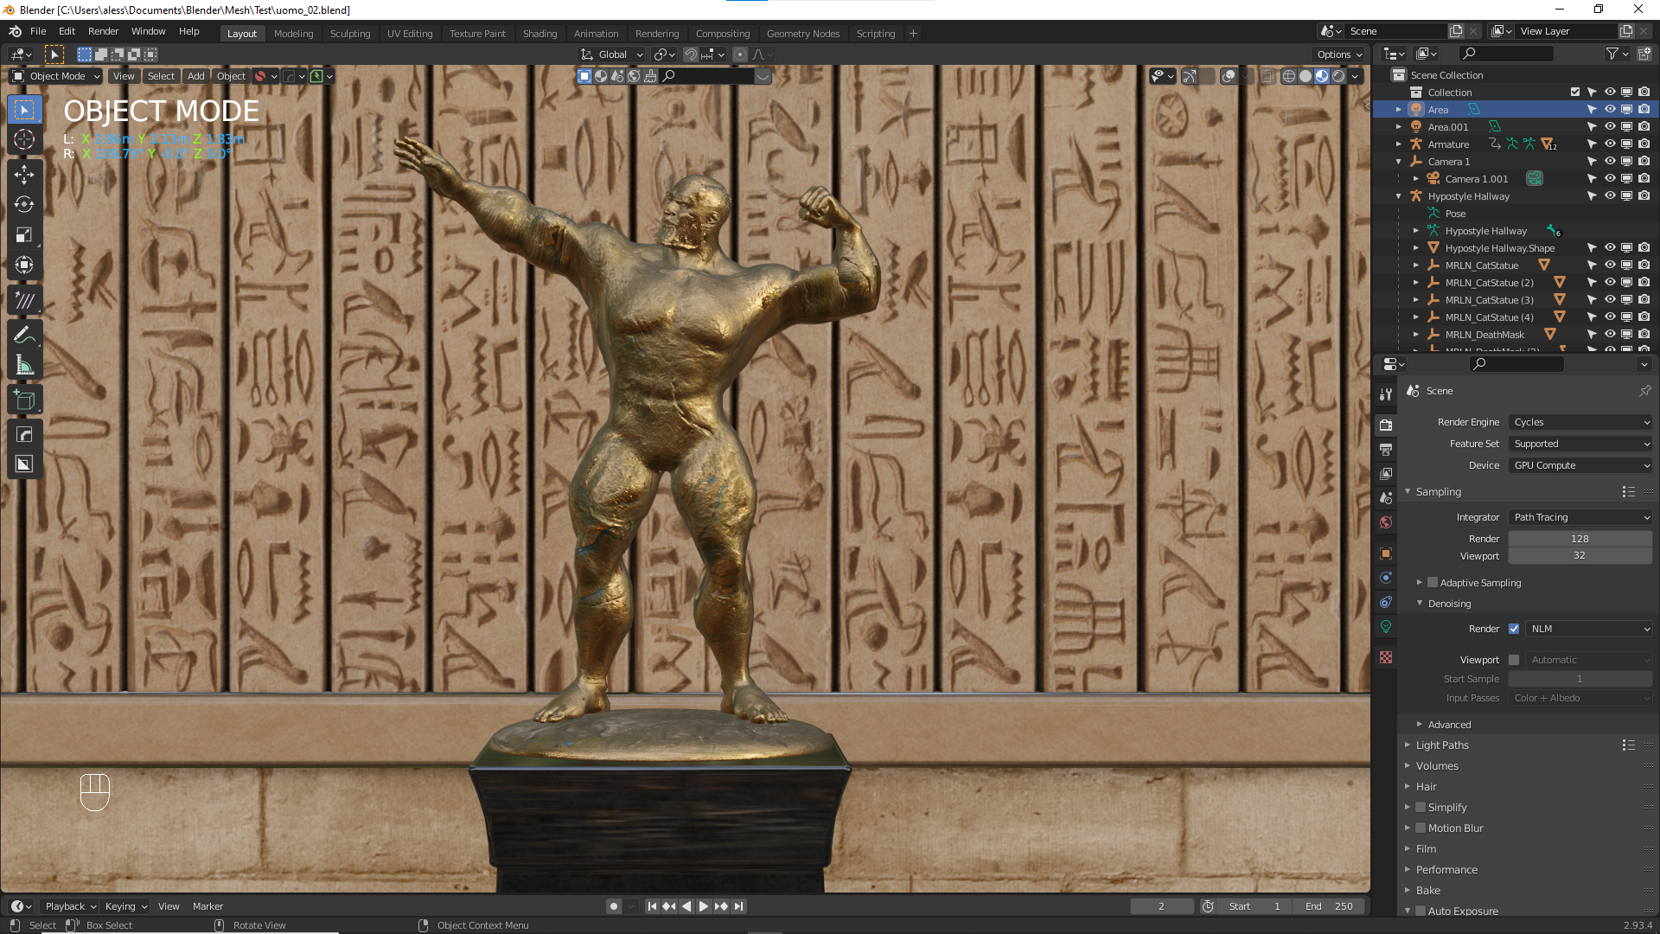Open the Render properties tab

pyautogui.click(x=1386, y=425)
